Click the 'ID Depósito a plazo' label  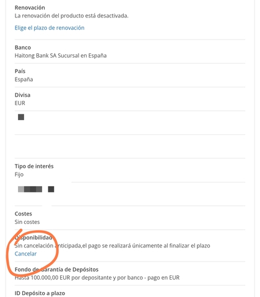pos(40,293)
